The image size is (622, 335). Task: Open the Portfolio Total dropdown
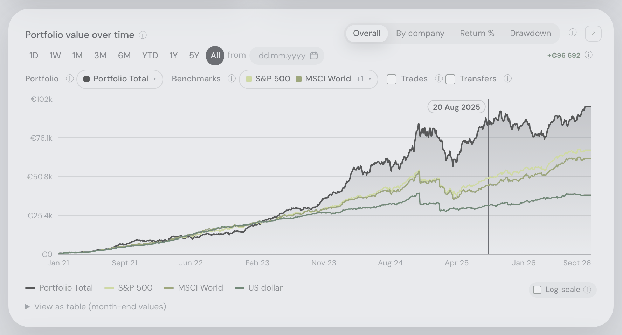[x=120, y=79]
